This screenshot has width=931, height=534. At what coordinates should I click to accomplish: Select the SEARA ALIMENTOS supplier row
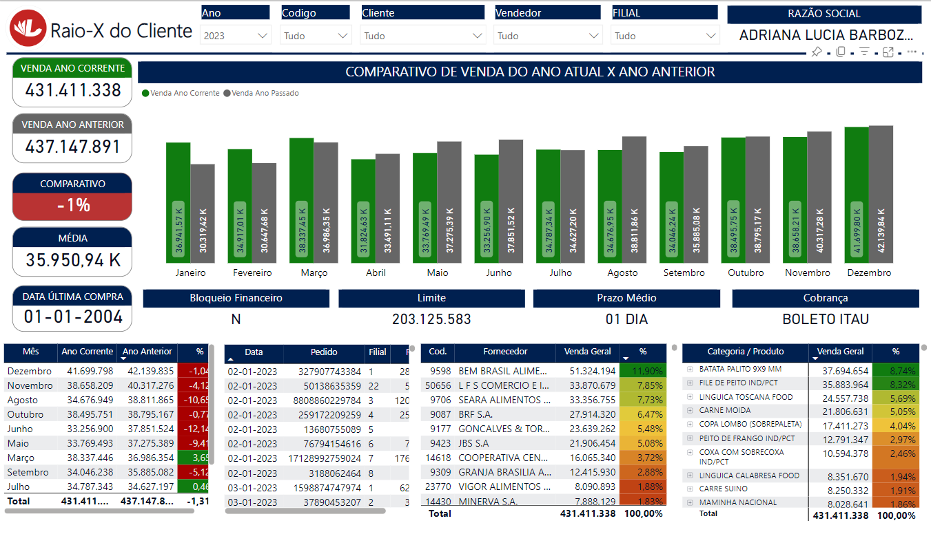click(543, 400)
